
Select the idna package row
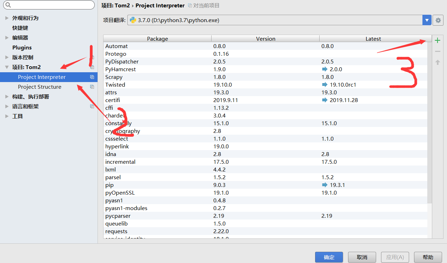[x=266, y=154]
